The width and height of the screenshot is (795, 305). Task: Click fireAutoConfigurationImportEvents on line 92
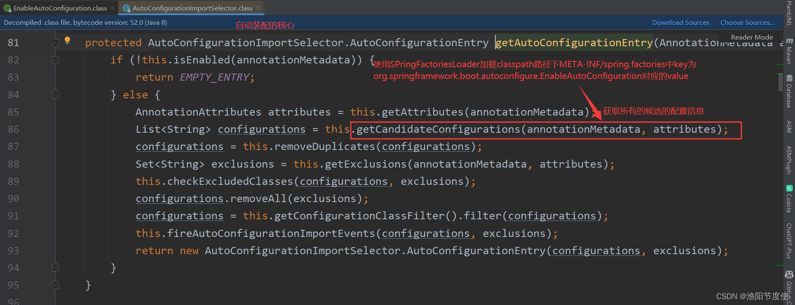pos(271,234)
